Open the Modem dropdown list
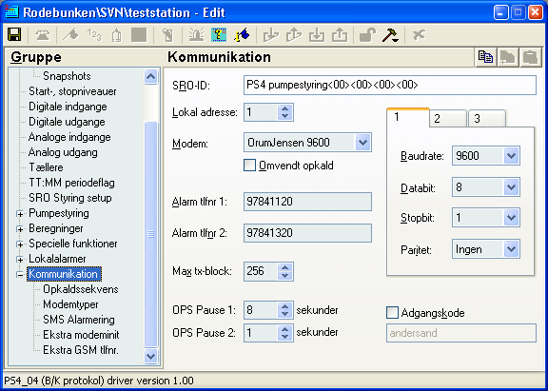548x391 pixels. pyautogui.click(x=362, y=142)
